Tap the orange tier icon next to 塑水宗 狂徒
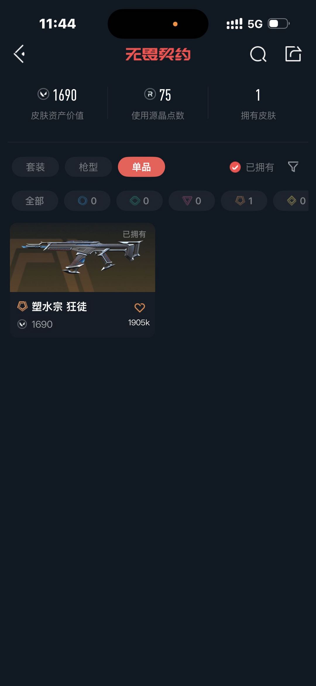Image resolution: width=316 pixels, height=686 pixels. (22, 307)
